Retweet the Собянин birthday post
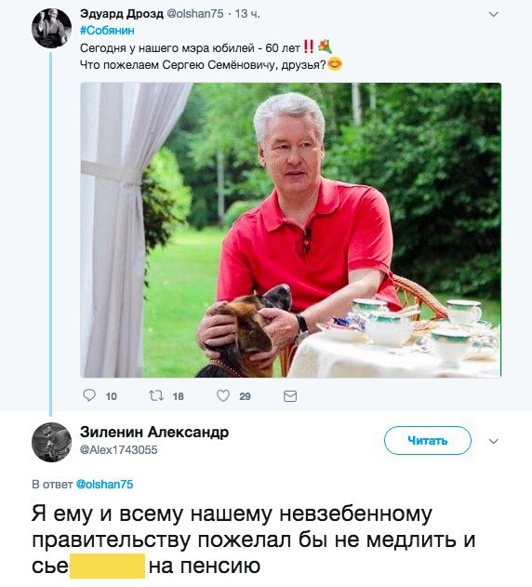 point(155,395)
